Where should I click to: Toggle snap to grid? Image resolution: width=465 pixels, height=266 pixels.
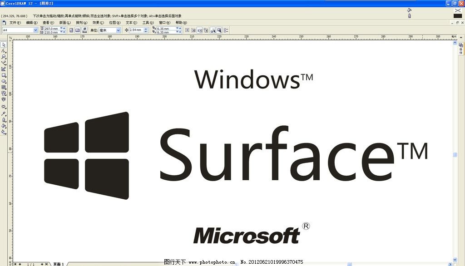[x=187, y=30]
